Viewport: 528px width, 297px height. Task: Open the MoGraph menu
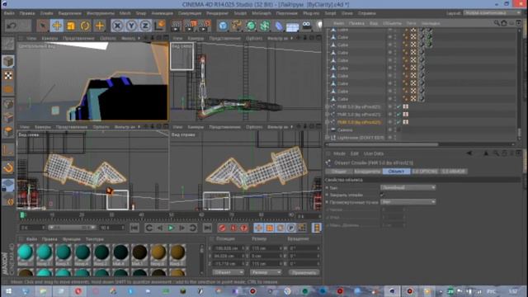click(x=262, y=13)
